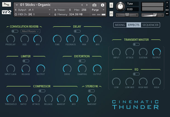Toggle AUX sends view
The height and width of the screenshot is (117, 170).
167,10
